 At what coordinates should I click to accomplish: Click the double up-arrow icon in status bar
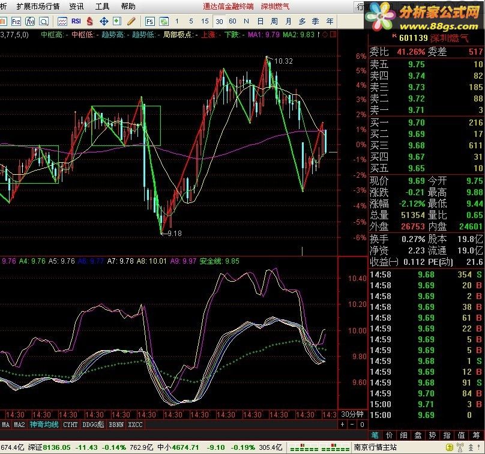tap(471, 447)
